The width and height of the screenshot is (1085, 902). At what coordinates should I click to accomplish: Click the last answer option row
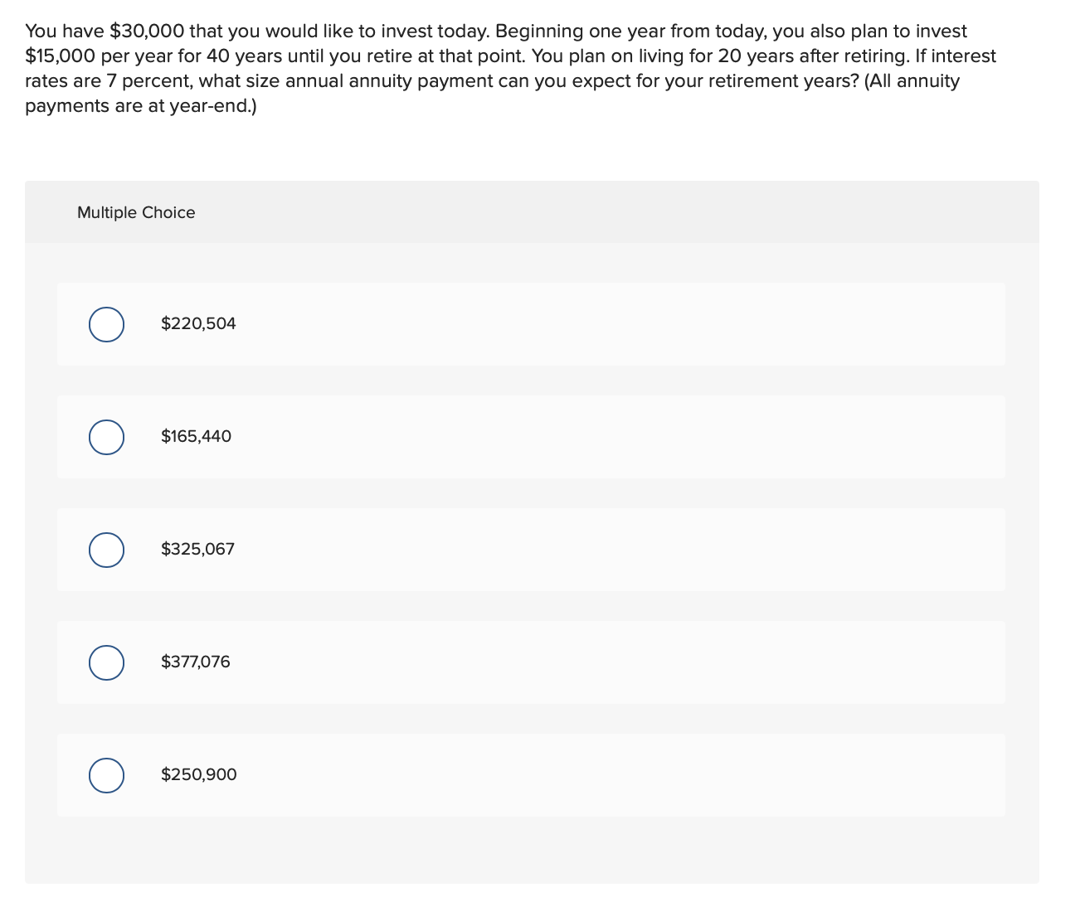(531, 775)
